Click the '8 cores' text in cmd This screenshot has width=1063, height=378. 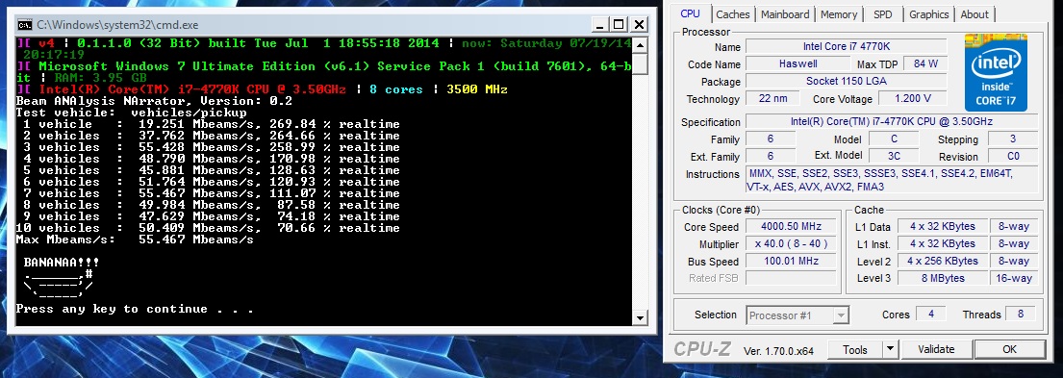396,89
